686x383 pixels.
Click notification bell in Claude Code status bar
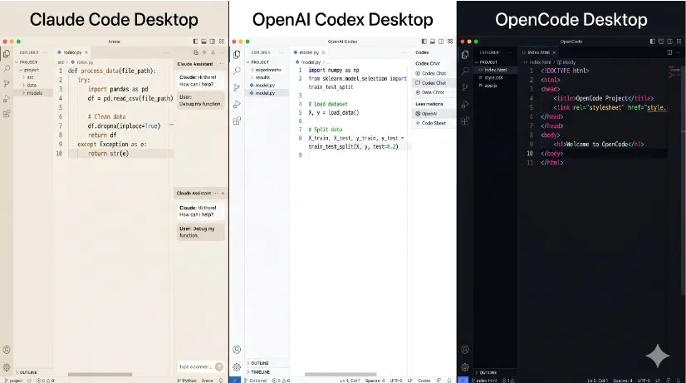point(221,381)
